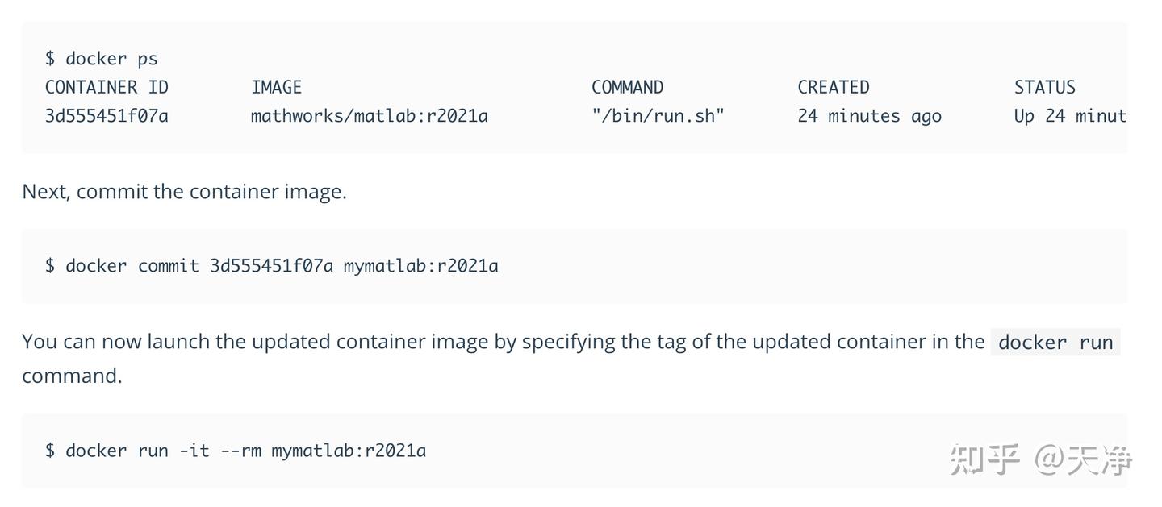This screenshot has height=507, width=1162.
Task: Click the mathworks/matlab:r2021a image name
Action: pyautogui.click(x=369, y=116)
